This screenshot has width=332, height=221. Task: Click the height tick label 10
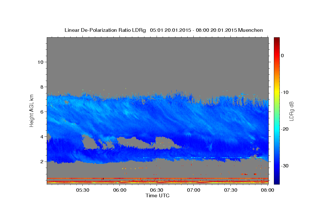pyautogui.click(x=40, y=62)
